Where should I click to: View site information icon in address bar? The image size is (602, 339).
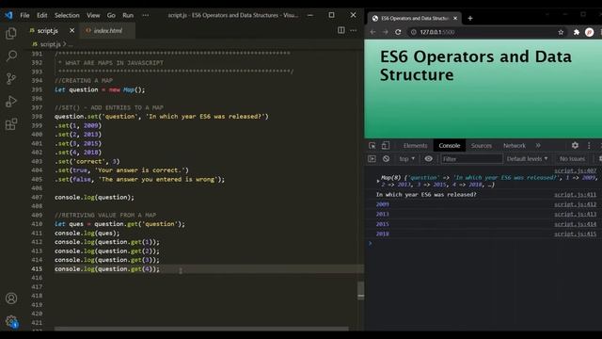click(414, 32)
